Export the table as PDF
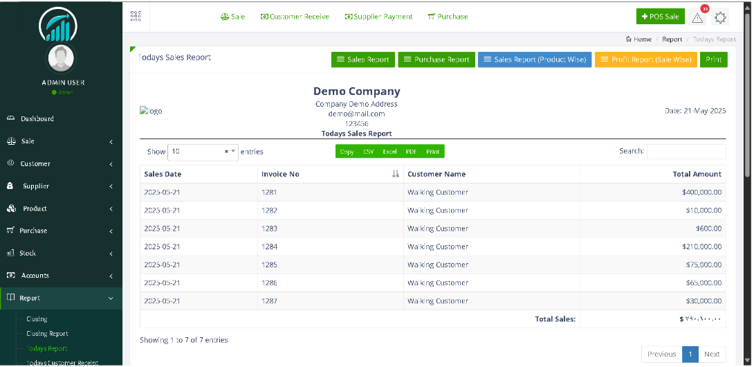The height and width of the screenshot is (367, 754). point(411,151)
